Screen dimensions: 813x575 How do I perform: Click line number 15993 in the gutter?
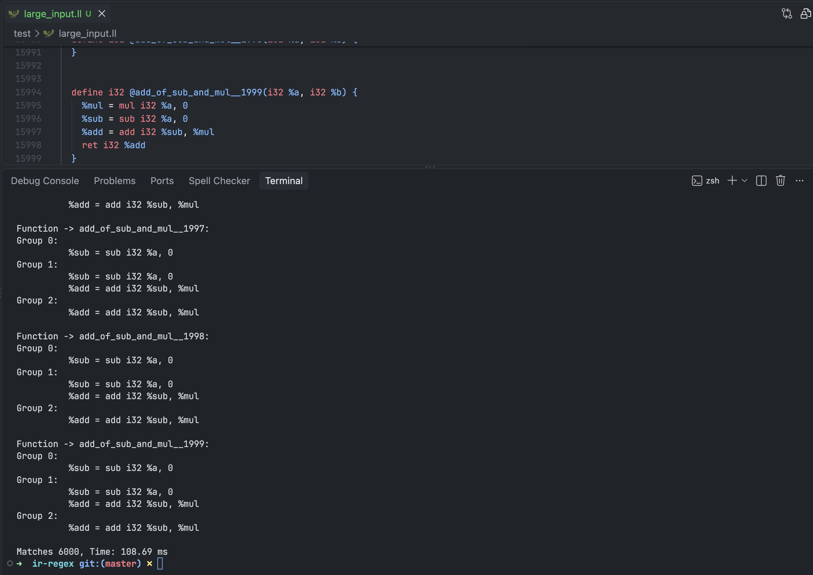pos(28,79)
